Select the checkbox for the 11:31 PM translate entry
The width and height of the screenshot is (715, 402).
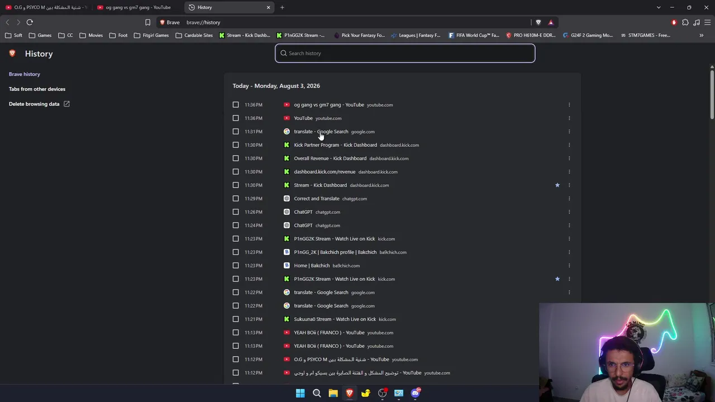click(236, 132)
